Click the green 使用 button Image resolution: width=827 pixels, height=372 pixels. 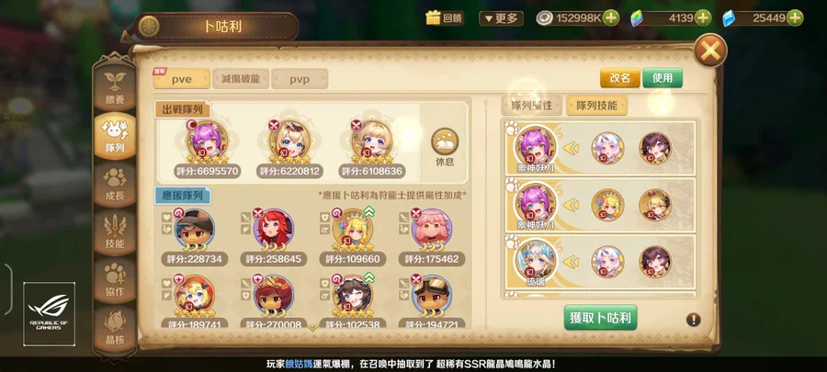tap(663, 78)
